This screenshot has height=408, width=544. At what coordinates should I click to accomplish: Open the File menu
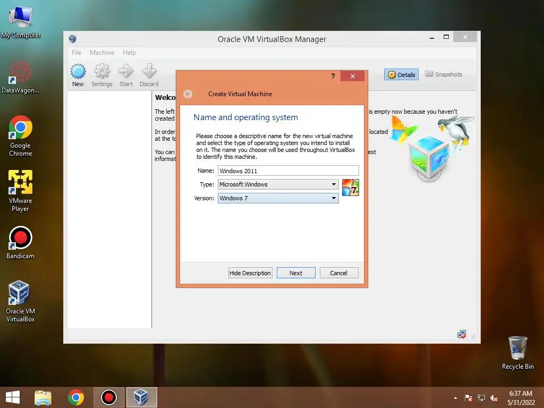[x=76, y=53]
